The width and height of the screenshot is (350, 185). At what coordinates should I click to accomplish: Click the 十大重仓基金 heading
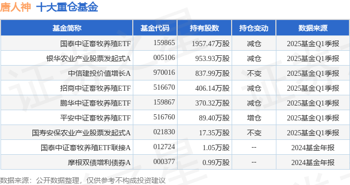67,7
